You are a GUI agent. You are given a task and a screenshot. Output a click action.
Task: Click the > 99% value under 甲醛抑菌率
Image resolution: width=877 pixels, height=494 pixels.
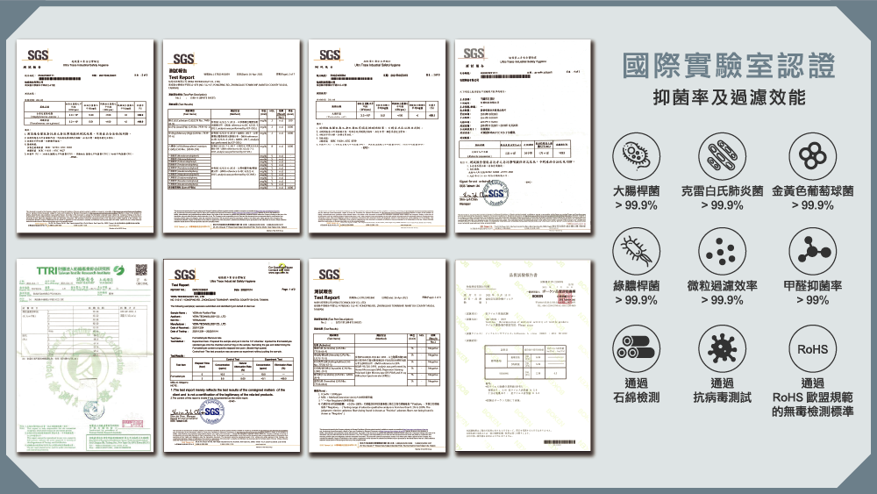813,300
